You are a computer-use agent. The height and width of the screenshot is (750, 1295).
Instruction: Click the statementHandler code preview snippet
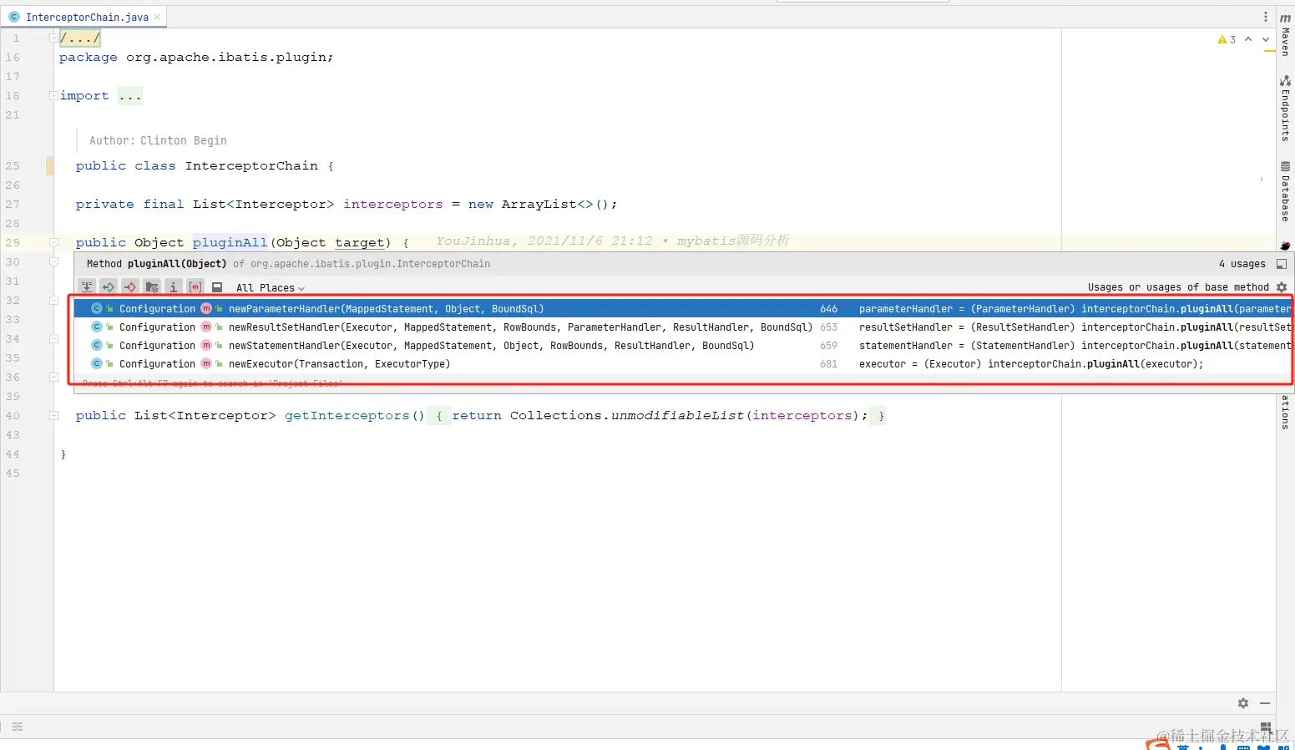1075,346
